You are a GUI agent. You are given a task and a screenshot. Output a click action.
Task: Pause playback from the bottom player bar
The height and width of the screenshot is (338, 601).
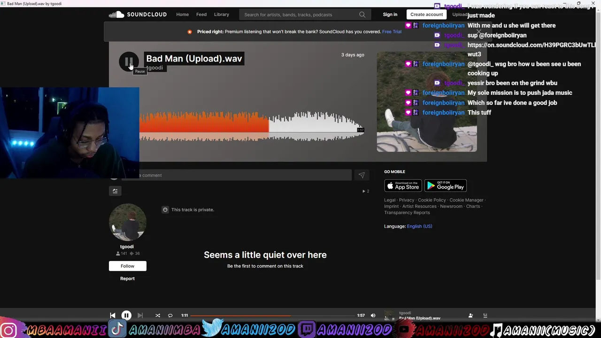click(x=126, y=315)
